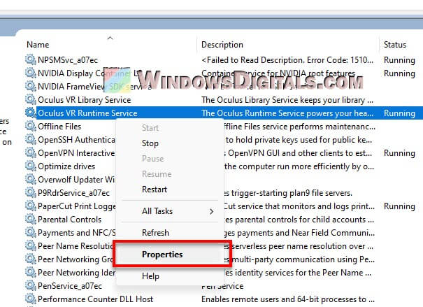Click the gear icon beside Oculus VR Runtime Service

pos(31,113)
